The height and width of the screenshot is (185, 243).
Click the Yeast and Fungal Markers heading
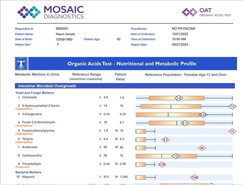click(34, 93)
